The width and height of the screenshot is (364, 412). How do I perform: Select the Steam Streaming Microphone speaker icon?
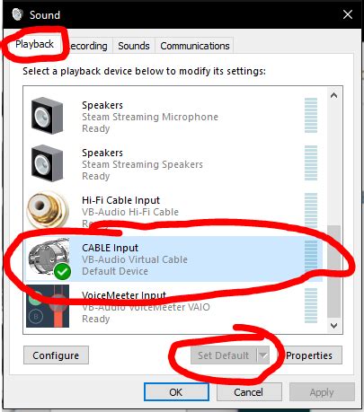point(48,116)
